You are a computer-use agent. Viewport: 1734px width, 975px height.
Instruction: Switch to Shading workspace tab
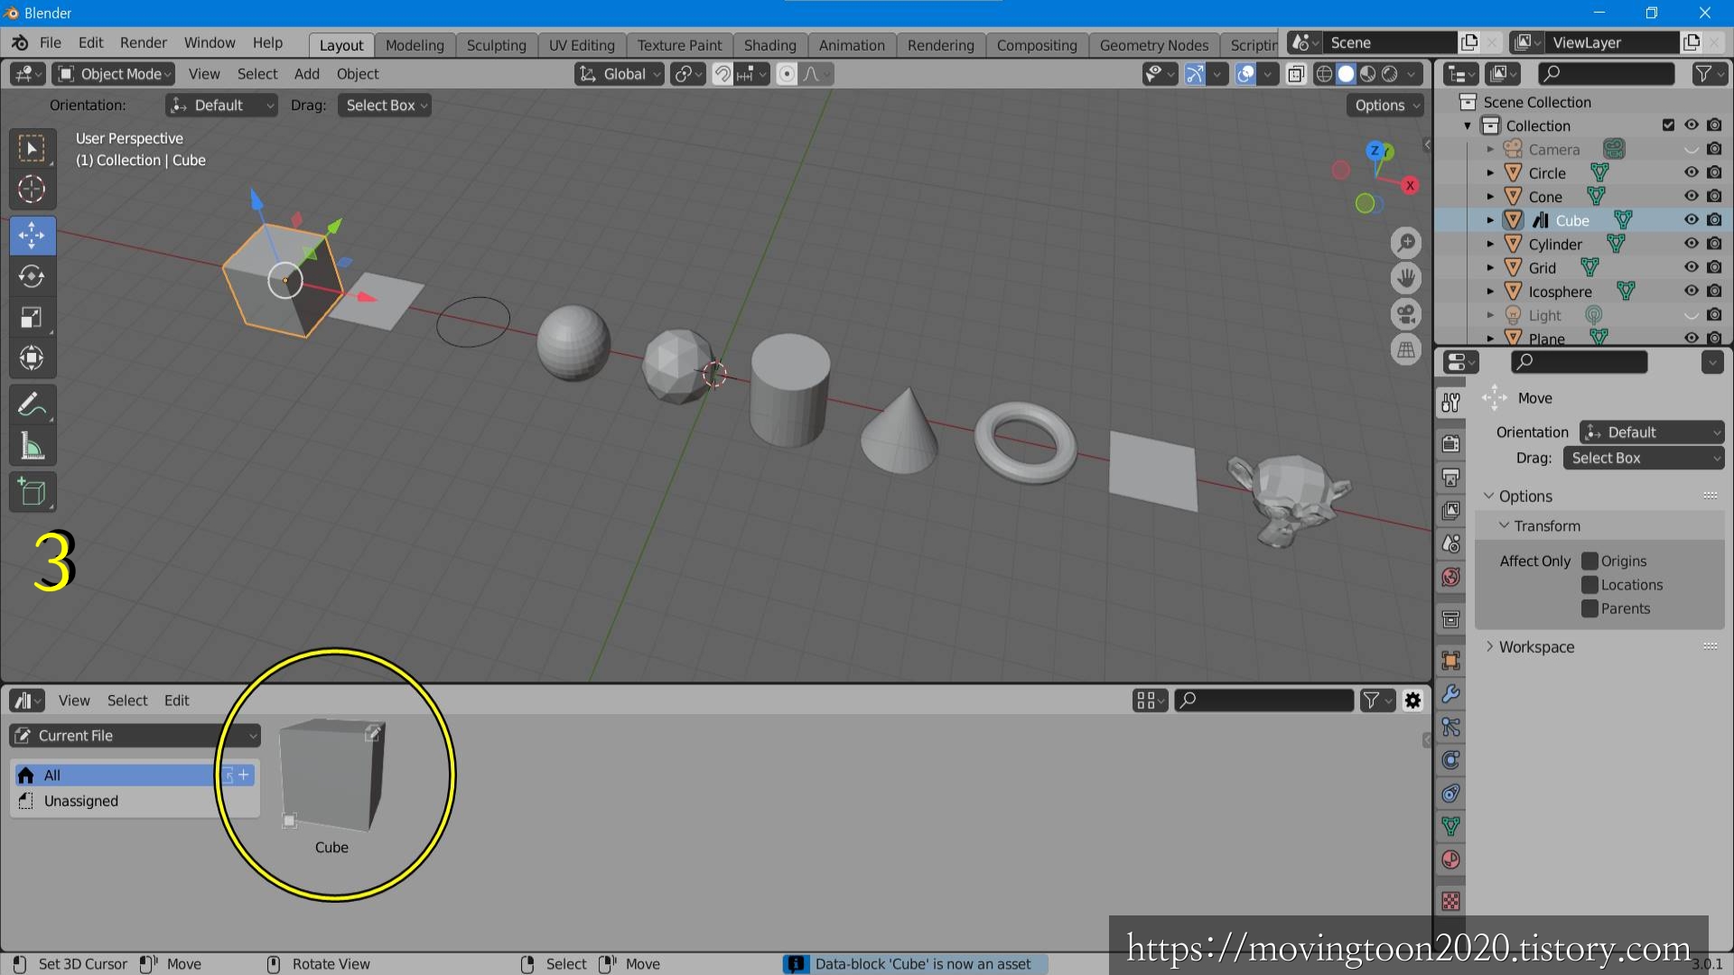(770, 45)
